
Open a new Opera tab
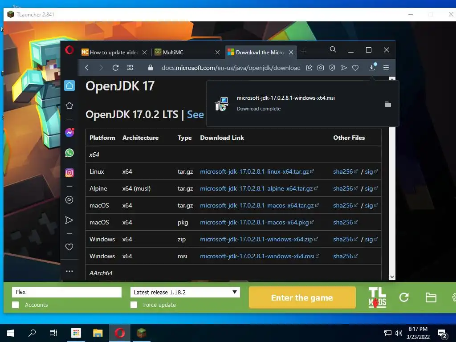click(304, 52)
